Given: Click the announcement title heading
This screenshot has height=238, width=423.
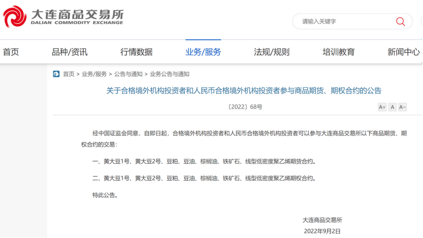Looking at the screenshot, I should (244, 90).
